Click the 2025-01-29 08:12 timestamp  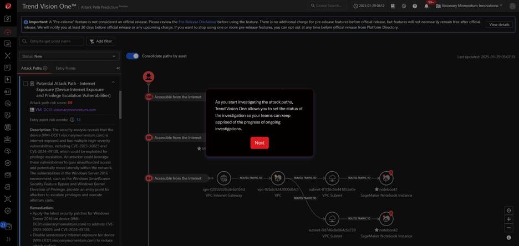coord(369,6)
